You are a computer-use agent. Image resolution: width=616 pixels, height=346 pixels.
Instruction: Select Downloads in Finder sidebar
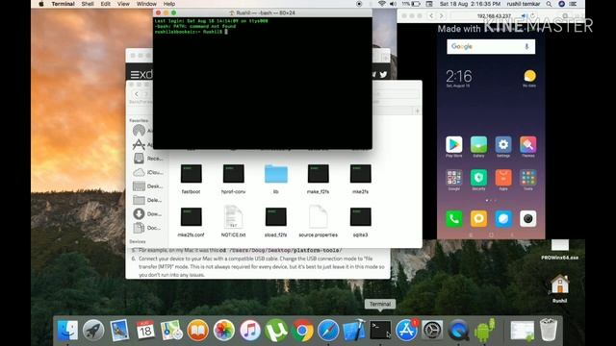tap(147, 213)
